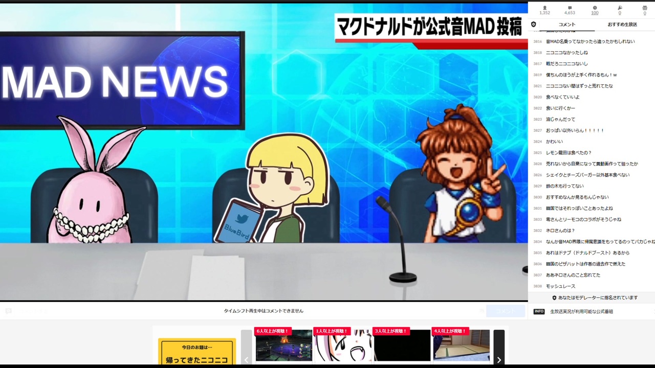The image size is (655, 368).
Task: Click the moderator shield icon beside コメント tab
Action: [534, 25]
